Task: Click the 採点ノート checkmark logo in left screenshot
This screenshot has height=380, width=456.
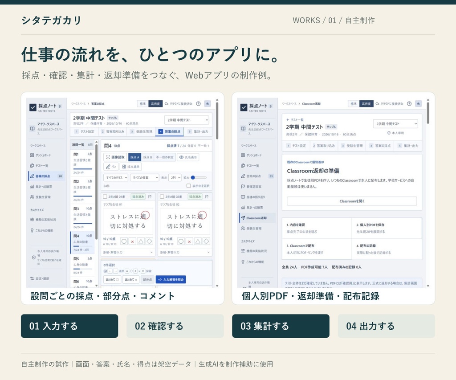Action: [x=33, y=107]
